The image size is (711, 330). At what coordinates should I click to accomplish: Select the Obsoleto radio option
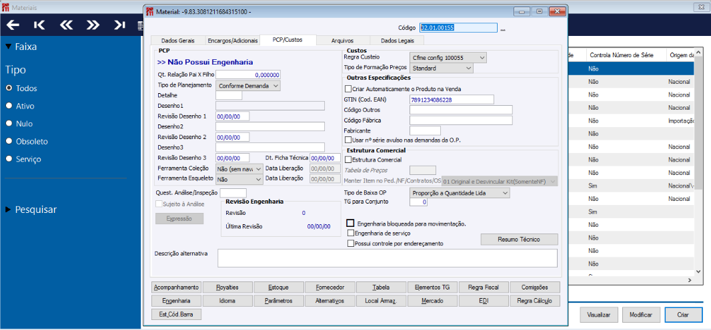click(9, 142)
